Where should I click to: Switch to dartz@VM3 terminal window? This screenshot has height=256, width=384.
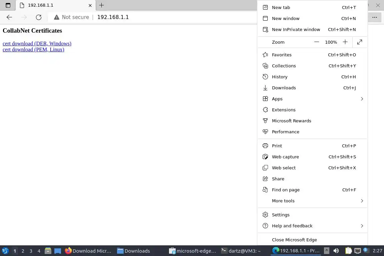(241, 251)
